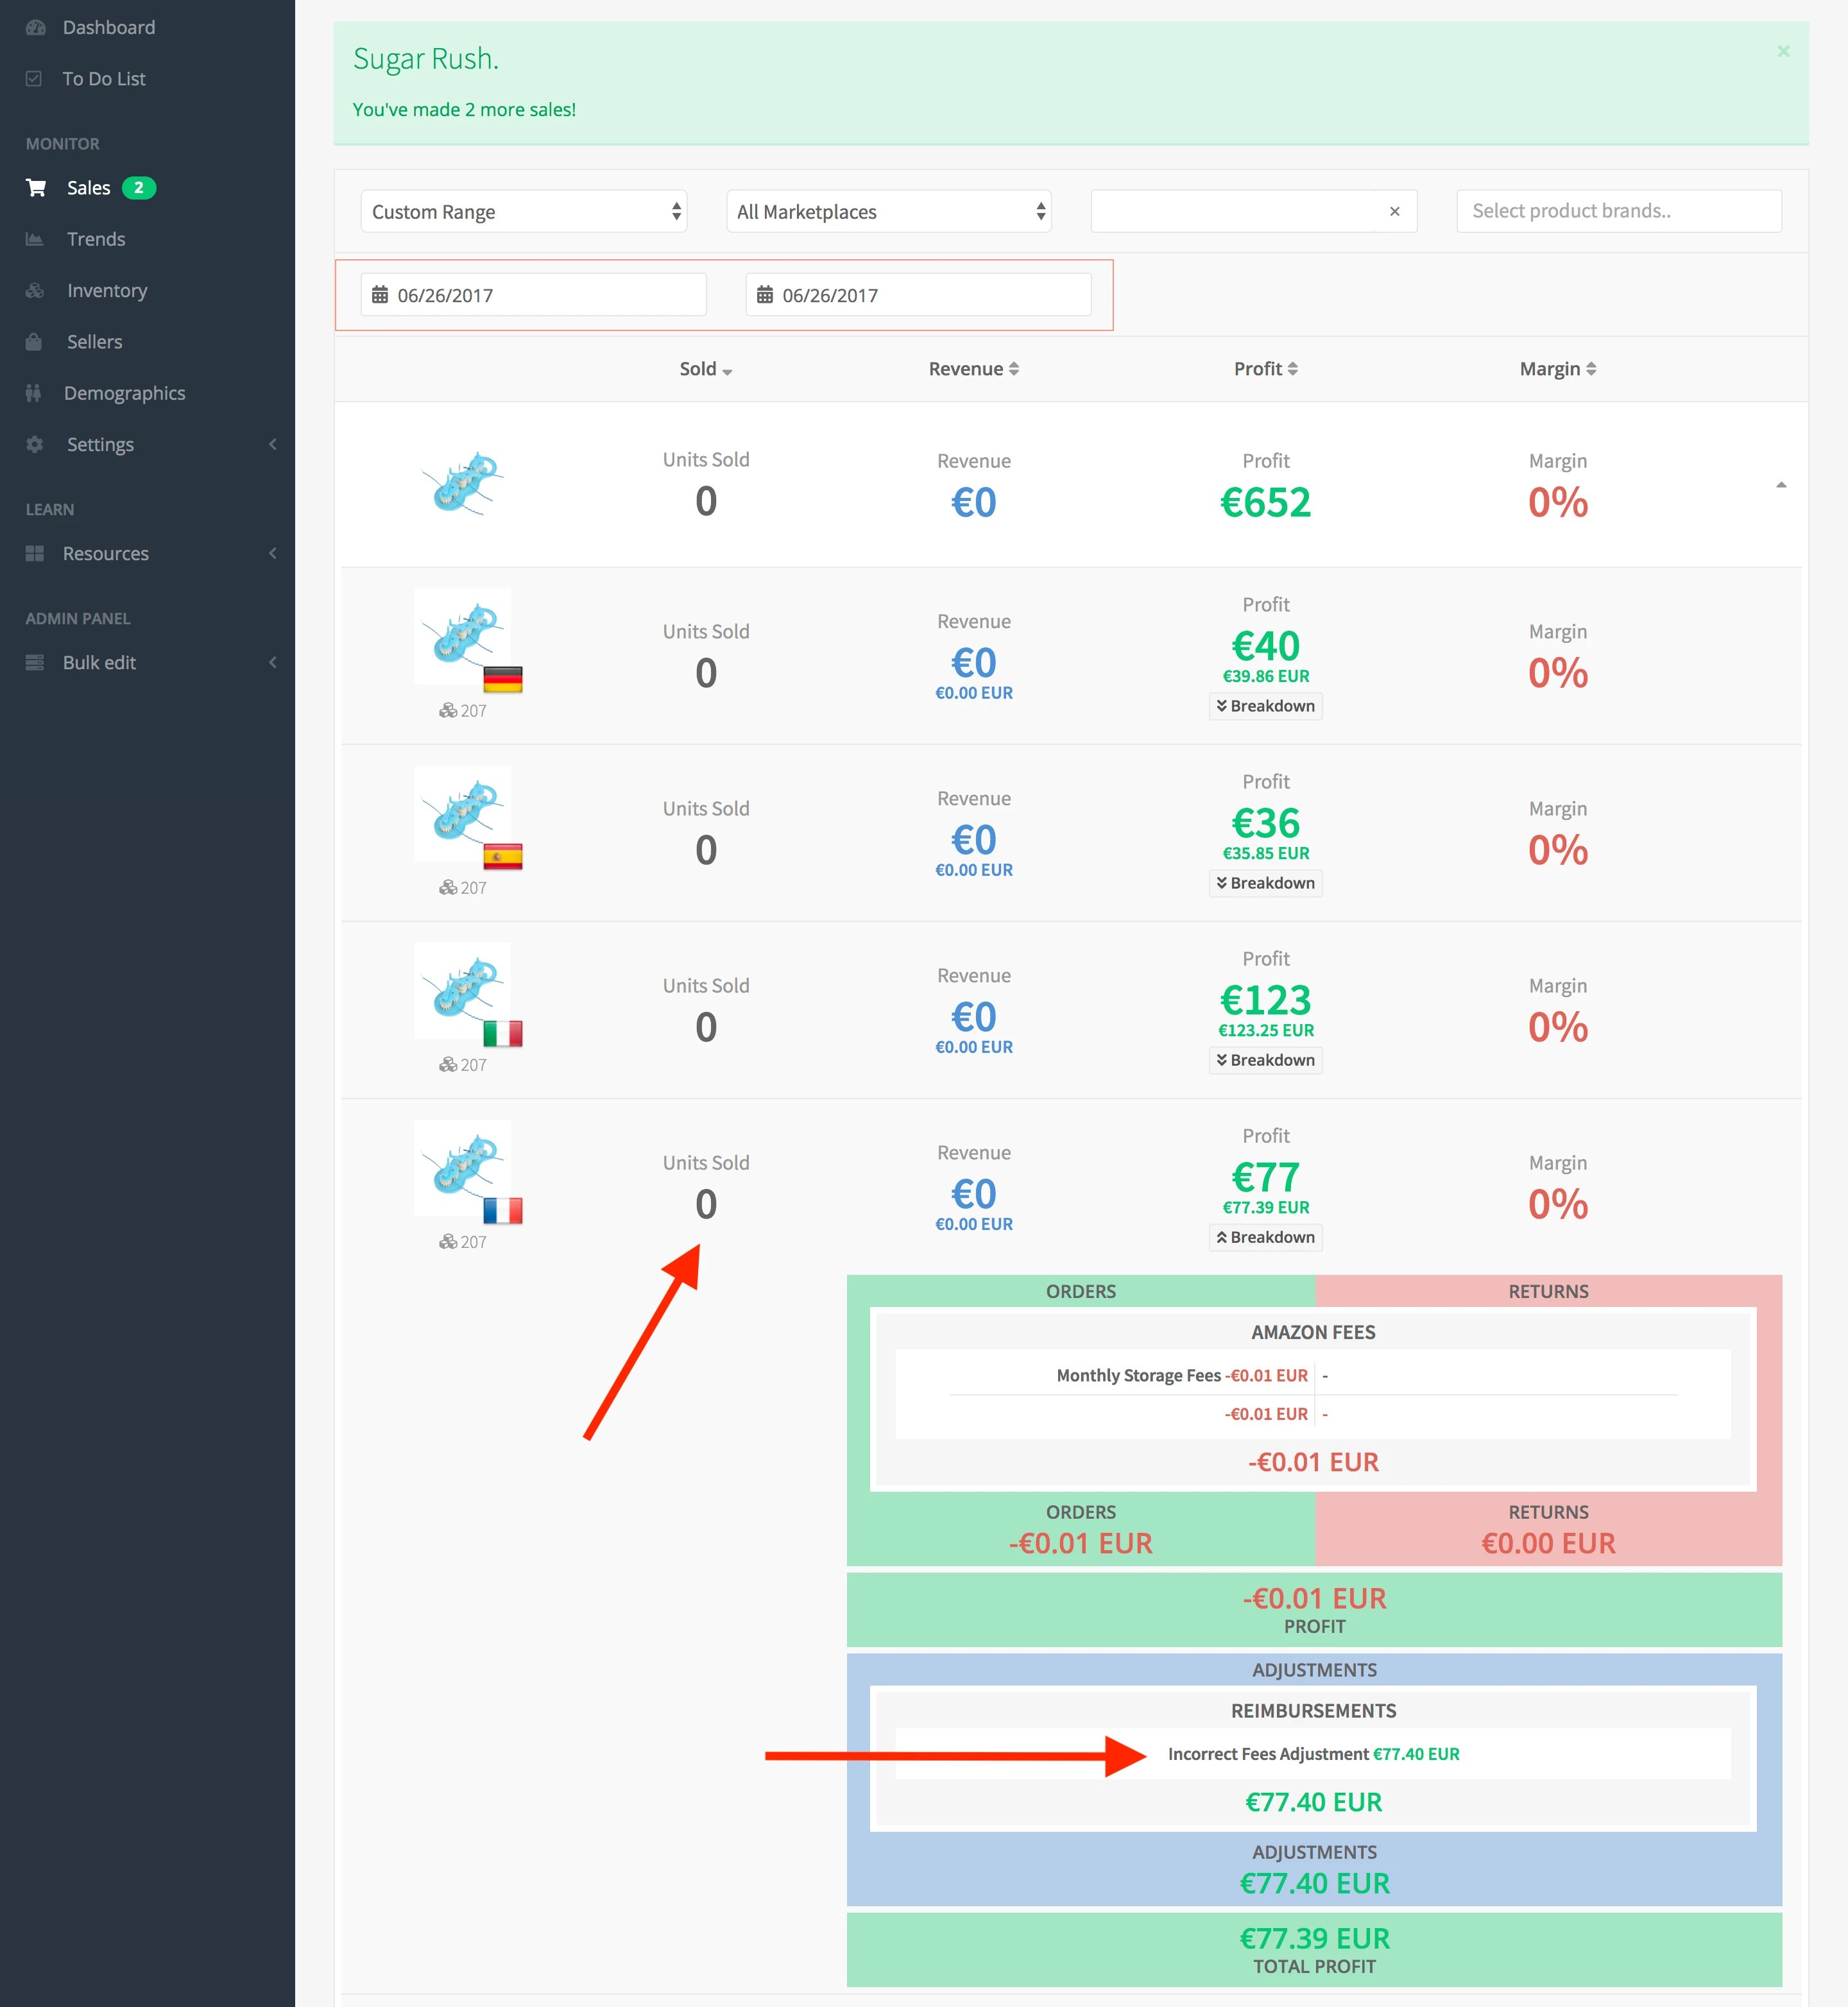Click the Demographics people icon

click(x=34, y=393)
